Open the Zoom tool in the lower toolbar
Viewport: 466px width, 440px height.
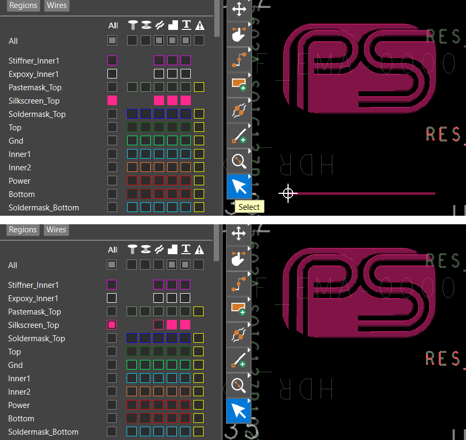tap(238, 385)
